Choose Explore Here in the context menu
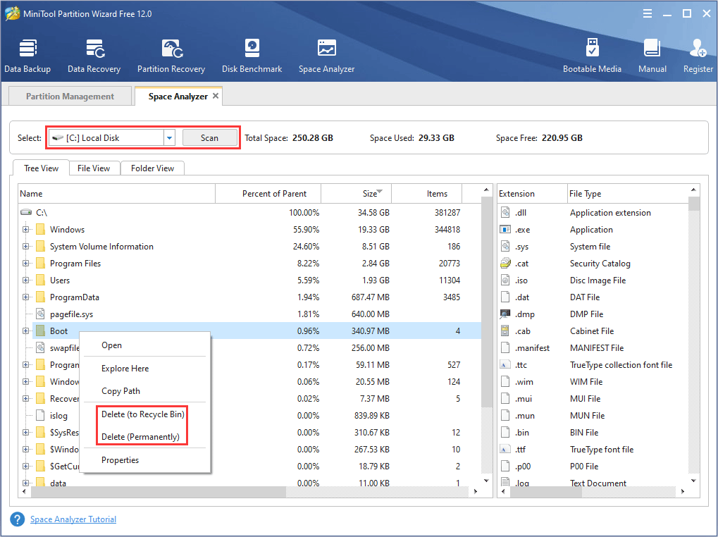 coord(144,369)
